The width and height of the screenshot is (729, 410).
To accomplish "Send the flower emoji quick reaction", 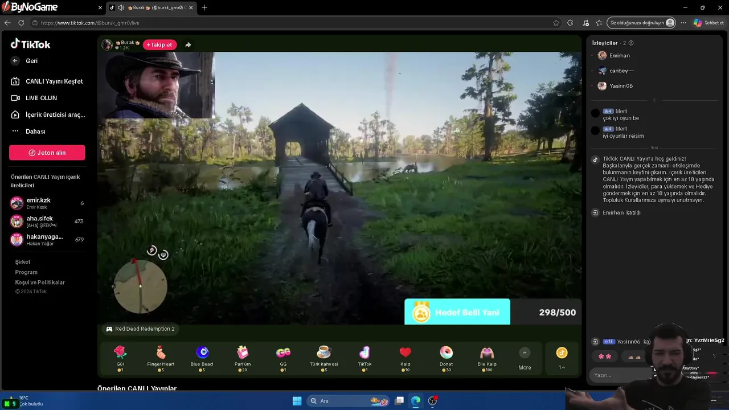I will click(x=605, y=356).
